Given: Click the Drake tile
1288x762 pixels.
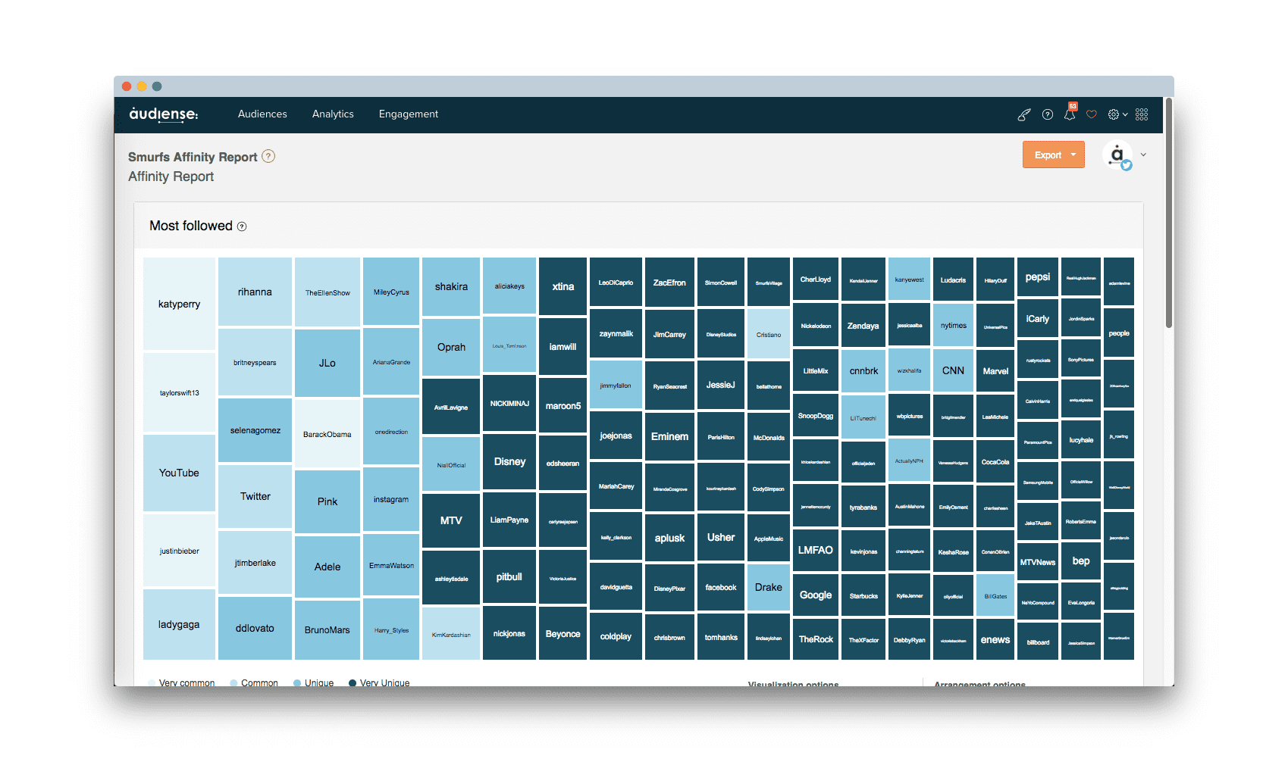Looking at the screenshot, I should click(769, 587).
